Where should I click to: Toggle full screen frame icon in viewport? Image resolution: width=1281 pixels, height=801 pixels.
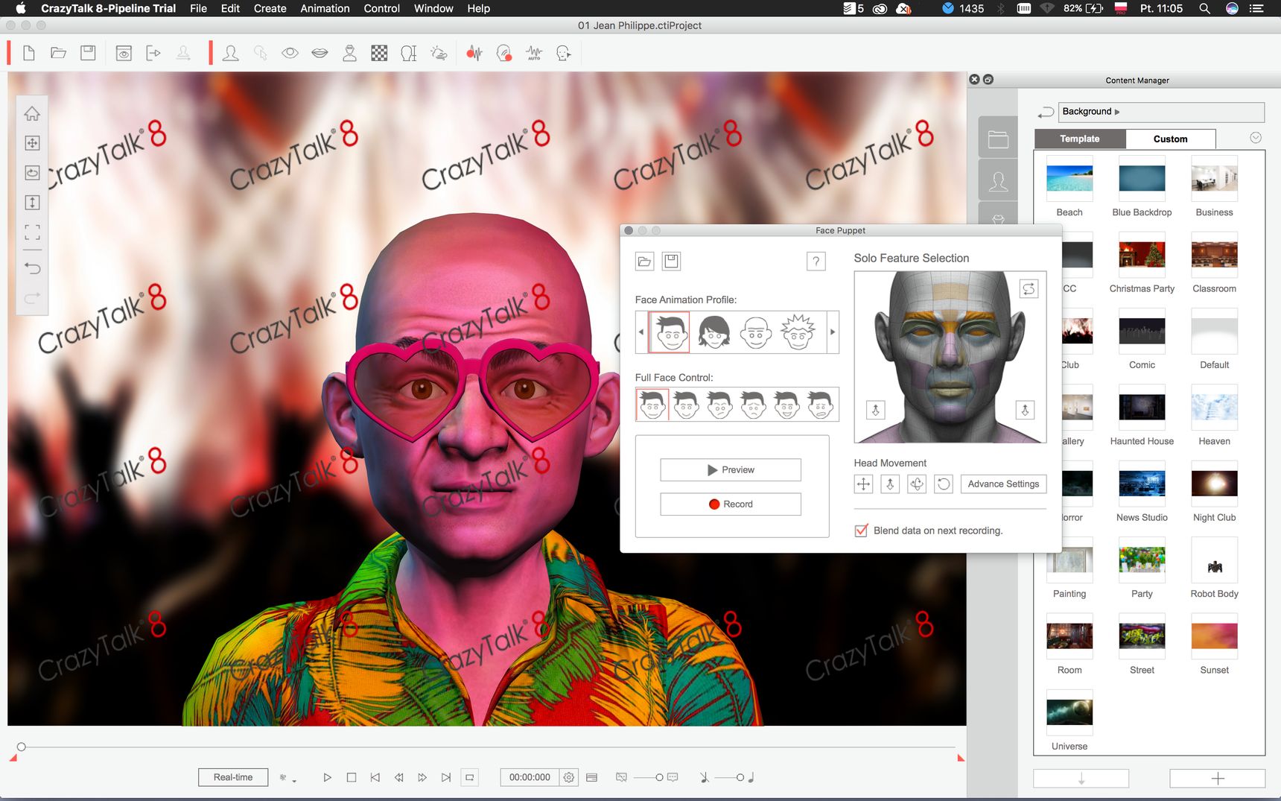[x=32, y=232]
